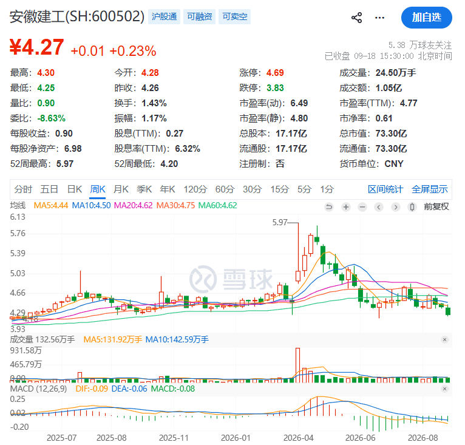465x445 pixels.
Task: Click the share icon
Action: tap(356, 18)
